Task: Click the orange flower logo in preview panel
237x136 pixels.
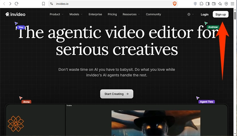Action: click(x=16, y=123)
